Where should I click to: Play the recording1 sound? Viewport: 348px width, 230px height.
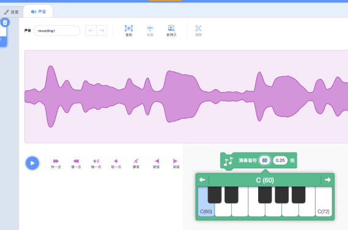(32, 163)
